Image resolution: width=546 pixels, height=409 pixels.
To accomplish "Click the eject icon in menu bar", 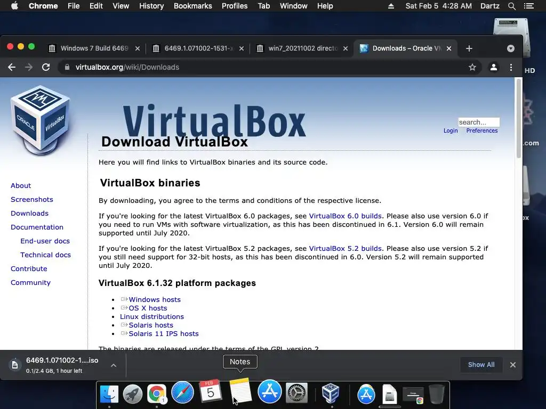I will [x=391, y=6].
